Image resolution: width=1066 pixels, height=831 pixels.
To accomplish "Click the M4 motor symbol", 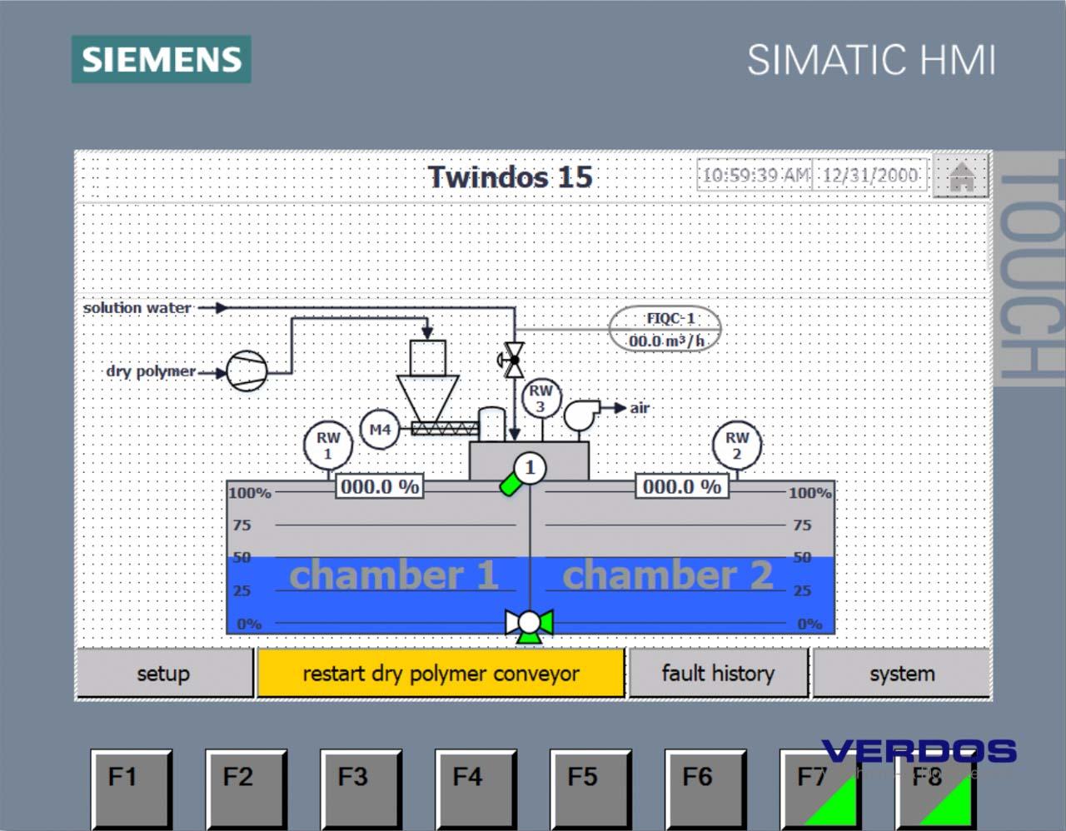I will 380,430.
